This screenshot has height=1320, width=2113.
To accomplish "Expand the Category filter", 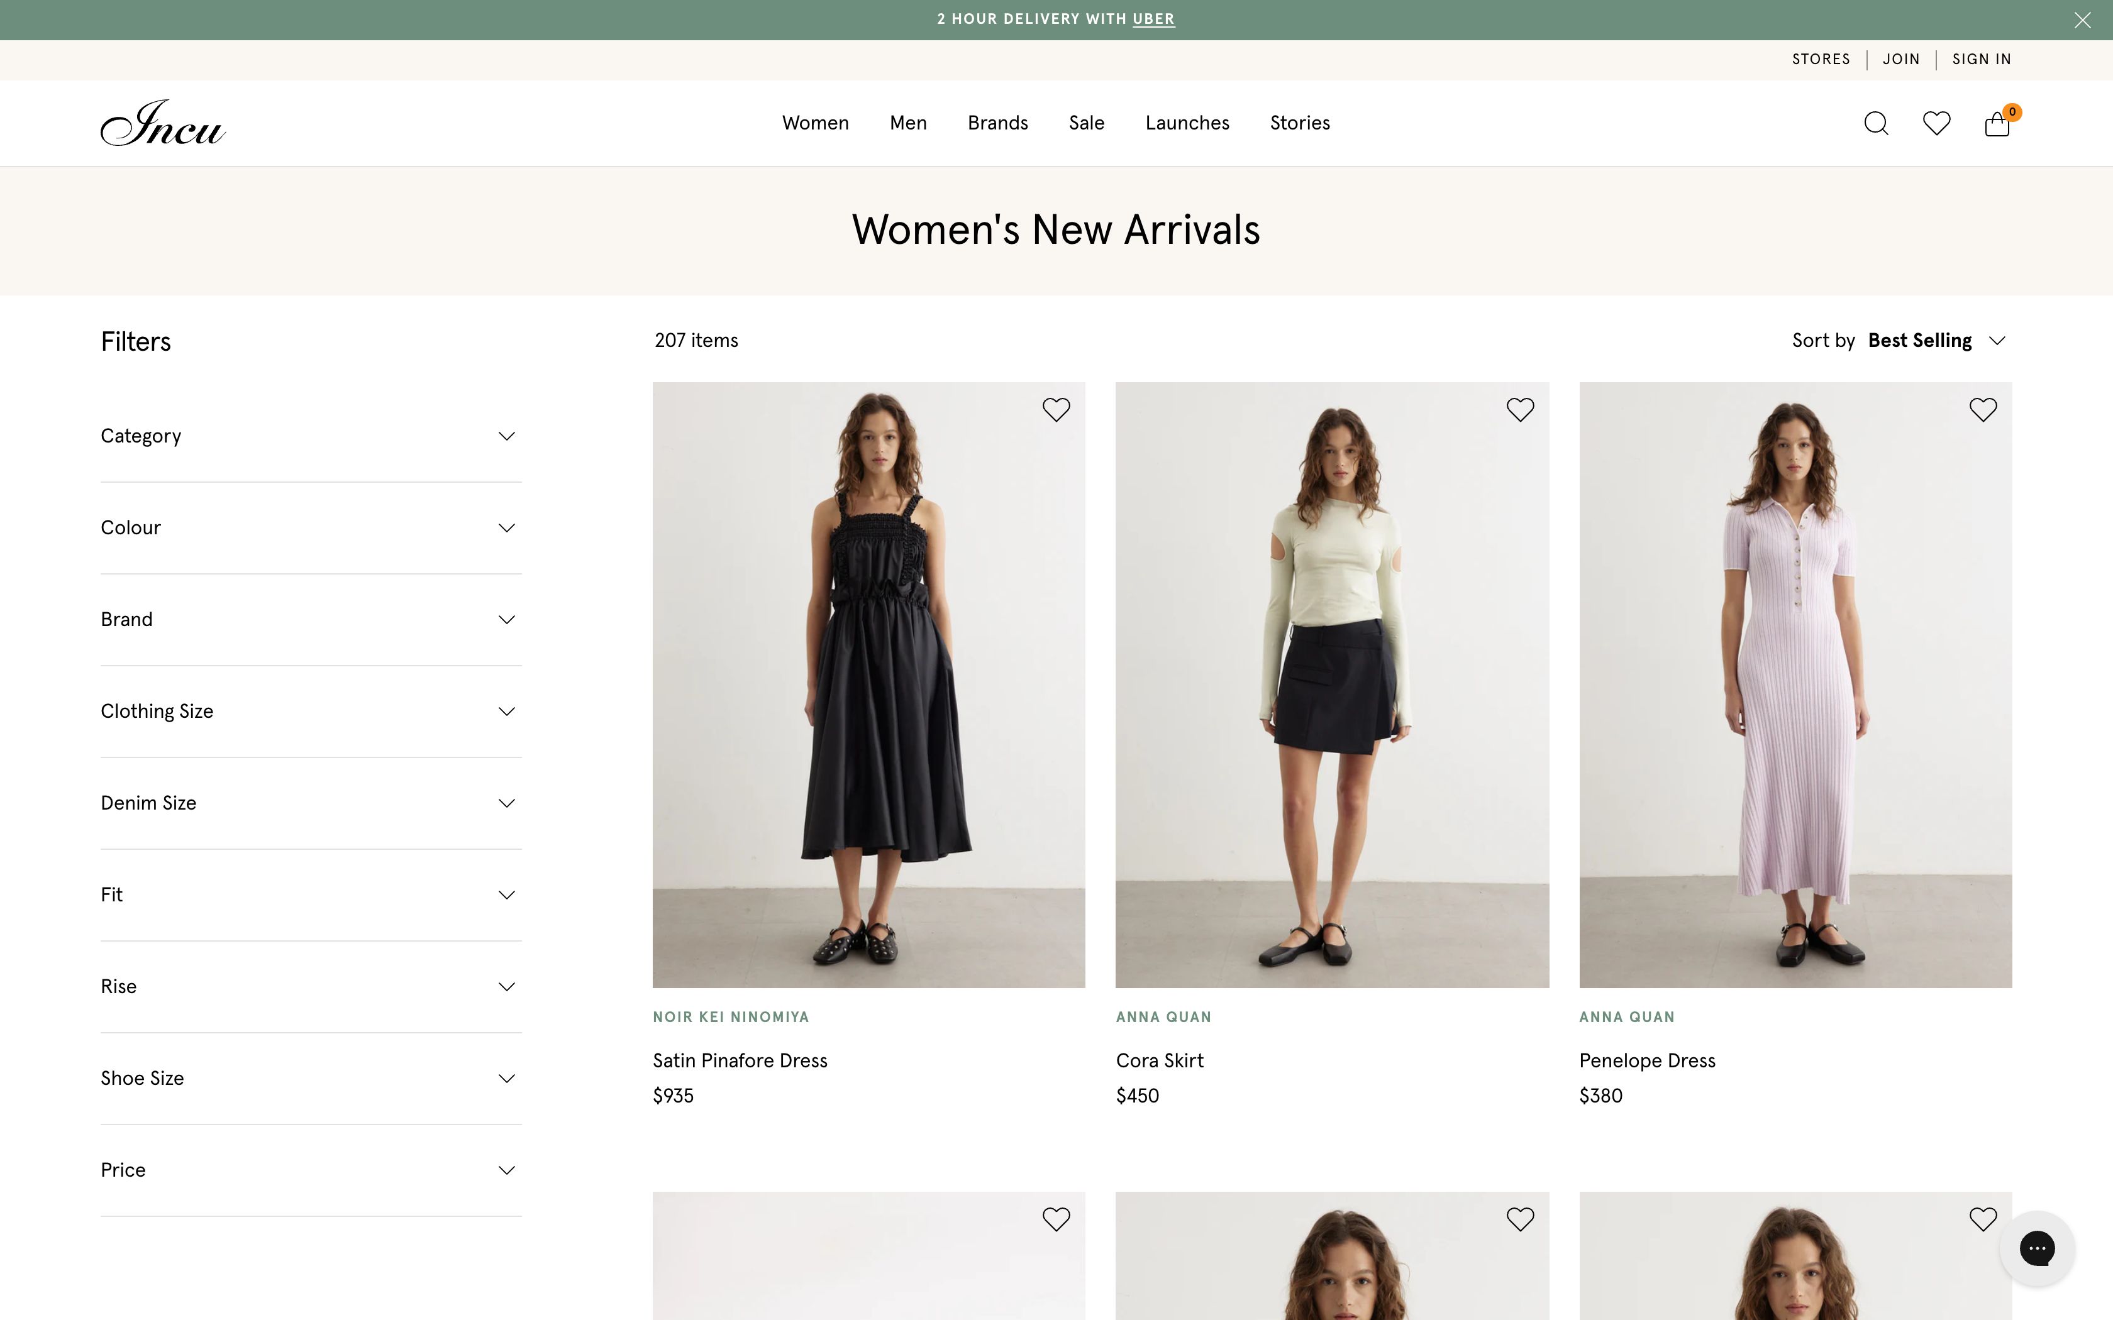I will [311, 436].
